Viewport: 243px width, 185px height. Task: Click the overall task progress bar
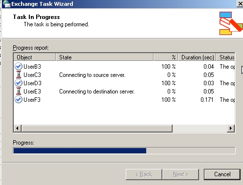[x=124, y=150]
